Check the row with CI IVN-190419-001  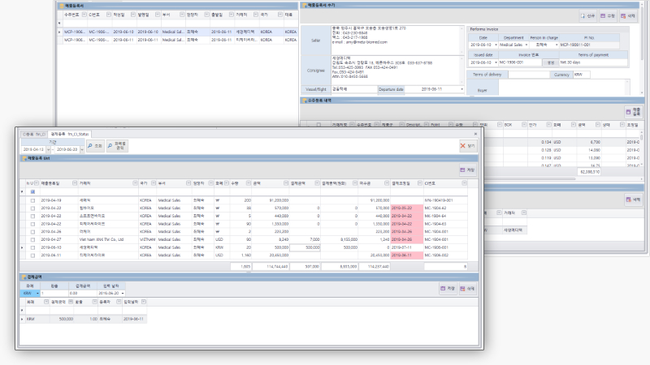click(x=32, y=200)
